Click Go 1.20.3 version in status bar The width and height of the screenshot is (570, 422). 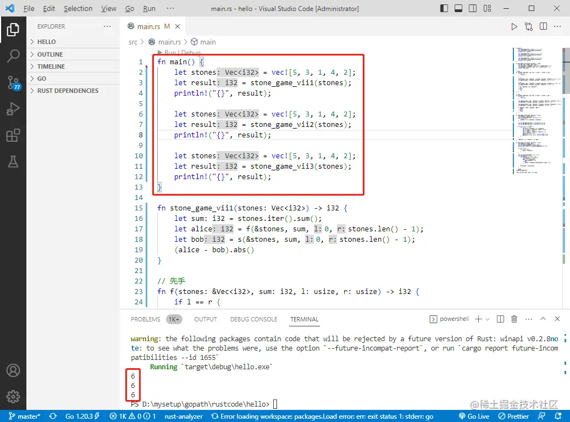point(82,416)
